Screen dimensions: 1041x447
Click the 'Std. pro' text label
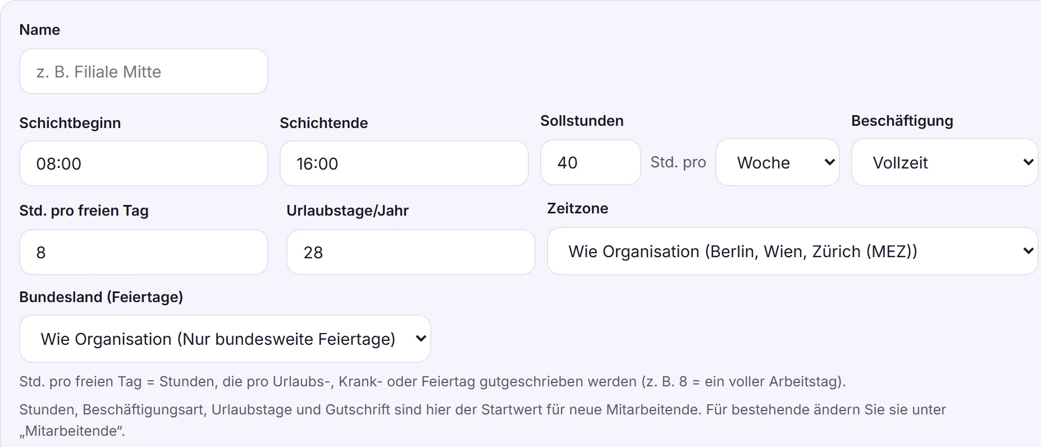[x=678, y=162]
